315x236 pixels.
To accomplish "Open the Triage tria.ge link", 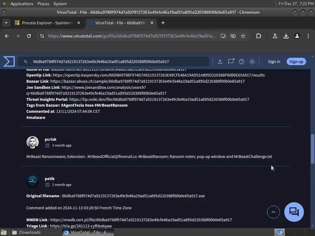I will point(81,226).
